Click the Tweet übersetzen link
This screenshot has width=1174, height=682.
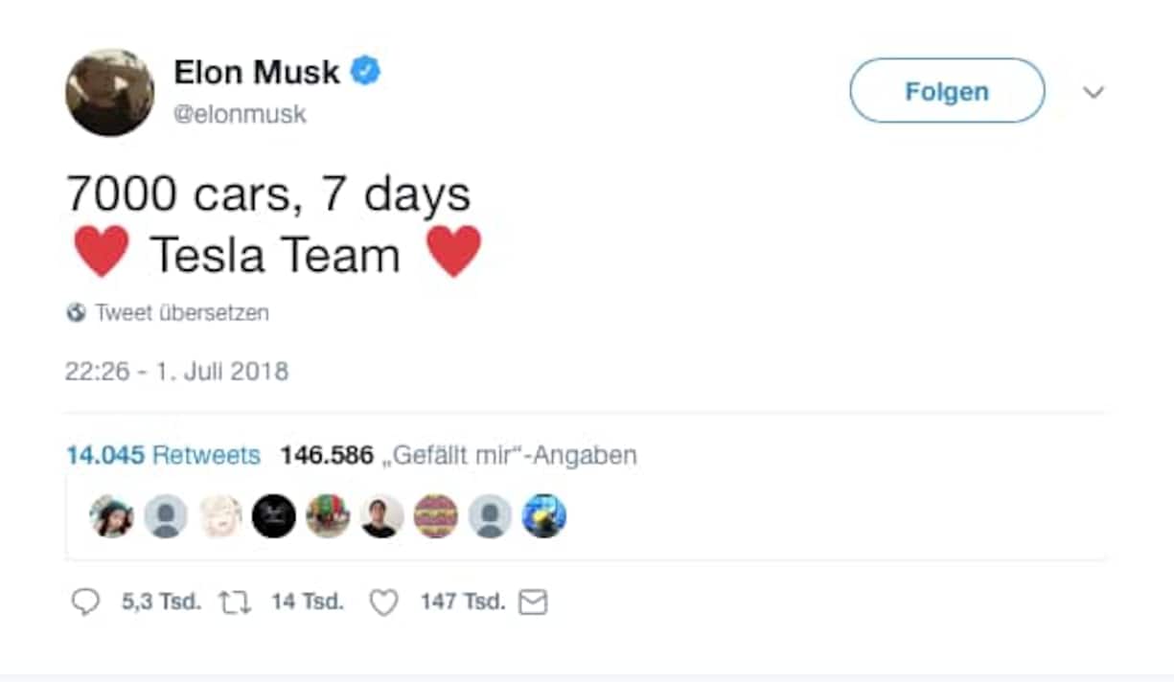(x=179, y=312)
